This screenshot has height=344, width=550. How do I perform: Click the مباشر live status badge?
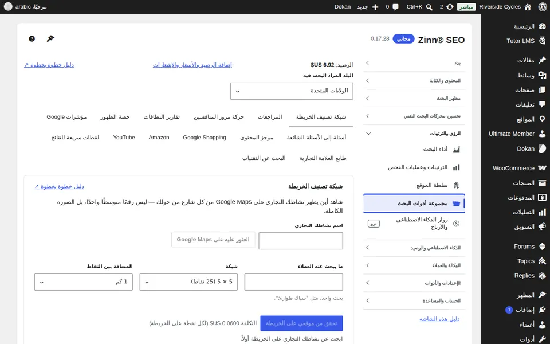tap(466, 7)
